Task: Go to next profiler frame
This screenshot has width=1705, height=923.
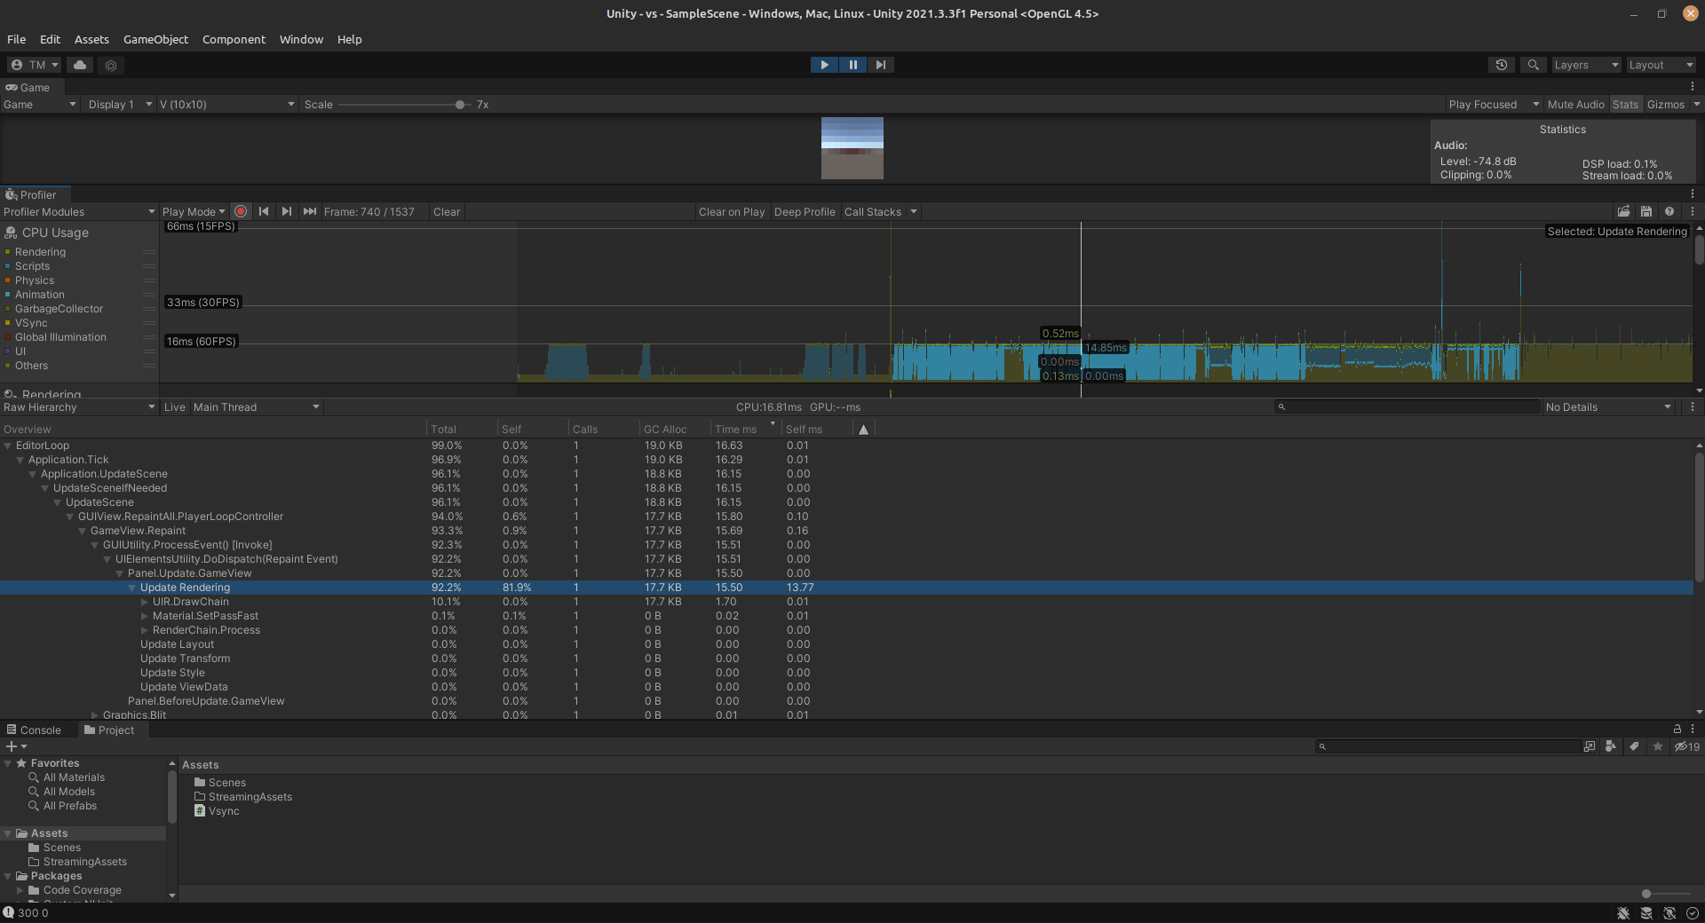Action: click(286, 212)
